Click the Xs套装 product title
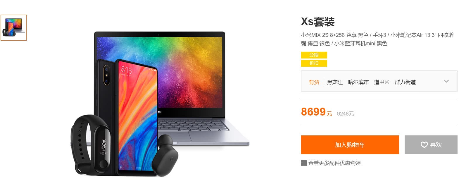The width and height of the screenshot is (459, 186). (x=318, y=22)
